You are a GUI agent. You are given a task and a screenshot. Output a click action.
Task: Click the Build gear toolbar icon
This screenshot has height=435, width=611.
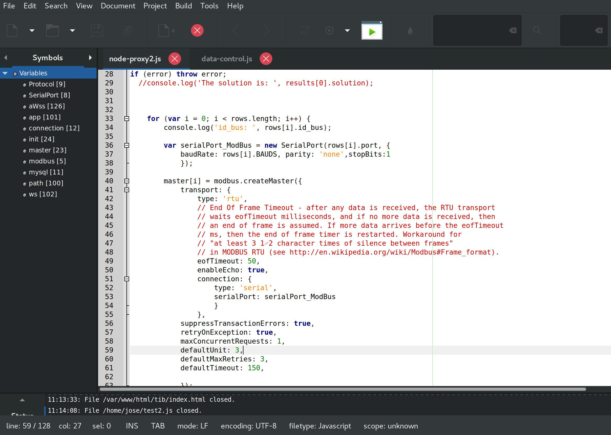point(329,31)
